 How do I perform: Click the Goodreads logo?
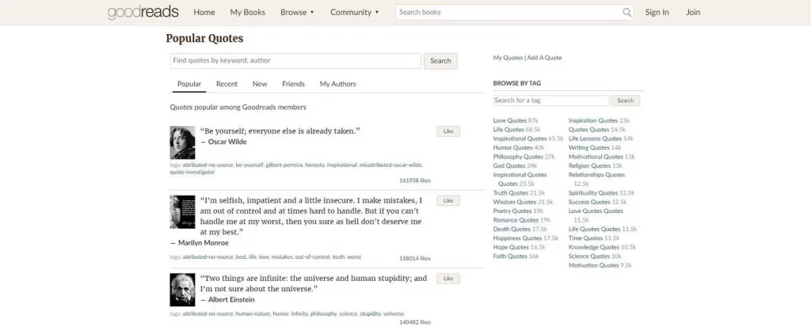point(143,13)
